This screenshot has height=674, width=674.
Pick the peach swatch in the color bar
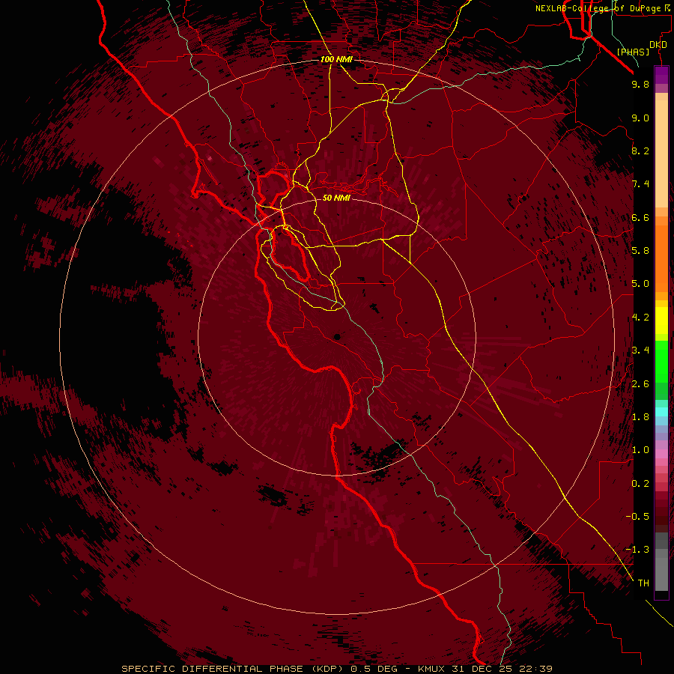tap(661, 154)
